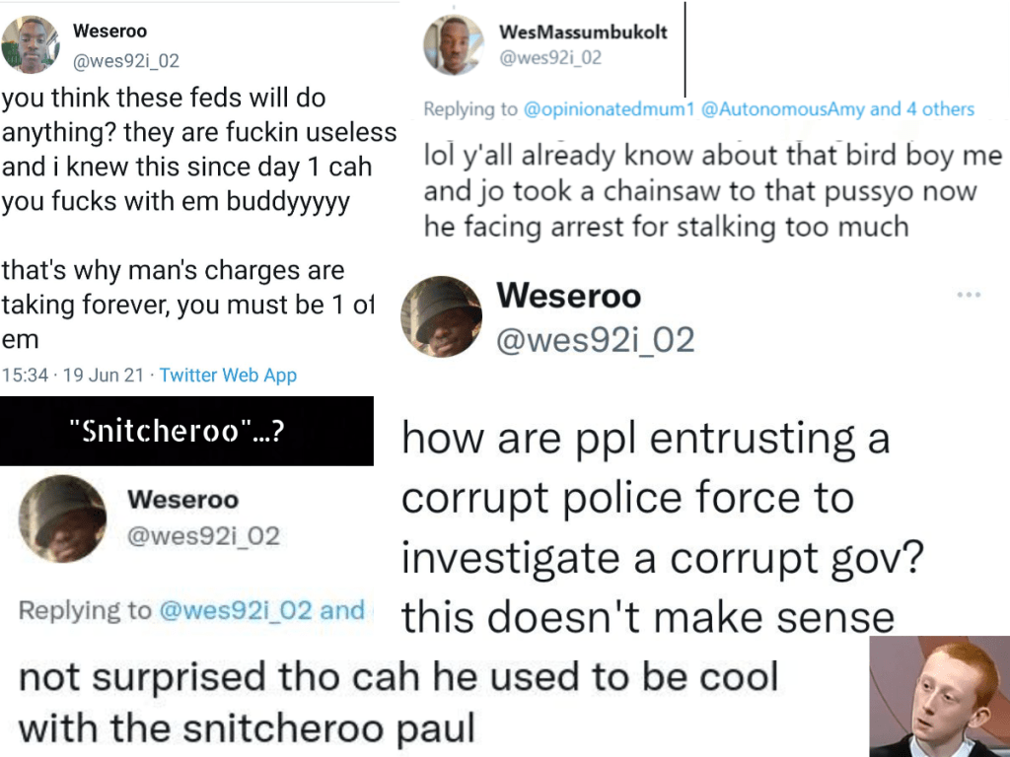Screen dimensions: 1010x757
Task: Open the @AutonomousAmy mention
Action: click(x=782, y=109)
